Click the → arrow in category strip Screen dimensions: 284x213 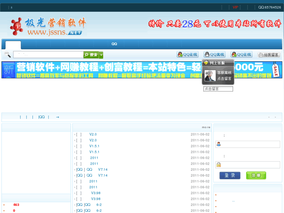(x=57, y=117)
